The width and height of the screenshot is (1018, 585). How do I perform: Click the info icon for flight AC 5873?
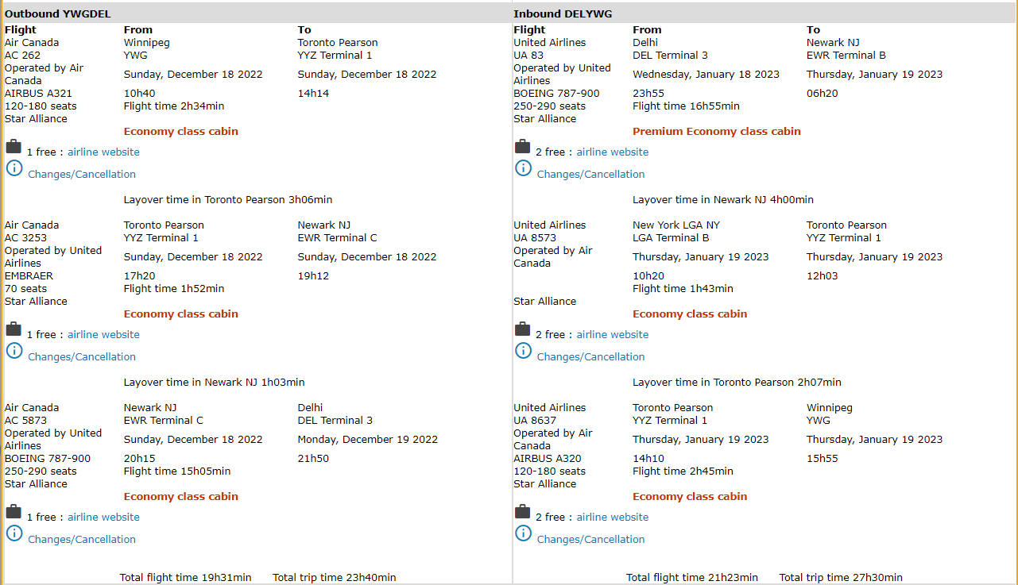(14, 533)
